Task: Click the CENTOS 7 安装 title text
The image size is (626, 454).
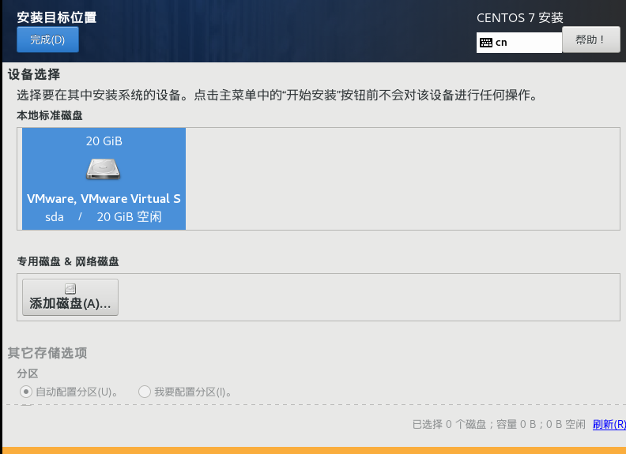Action: (520, 18)
